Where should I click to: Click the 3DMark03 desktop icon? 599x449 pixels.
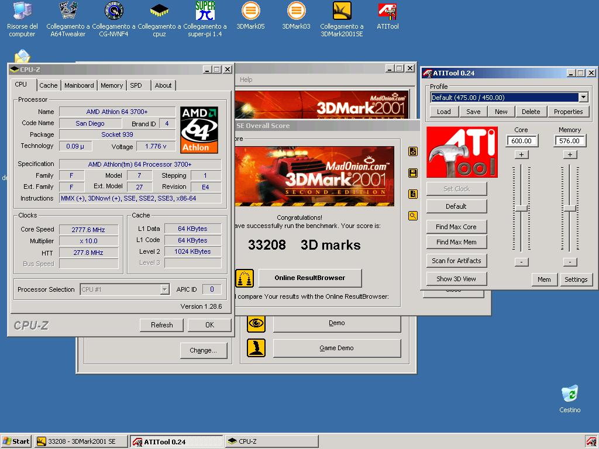click(296, 15)
